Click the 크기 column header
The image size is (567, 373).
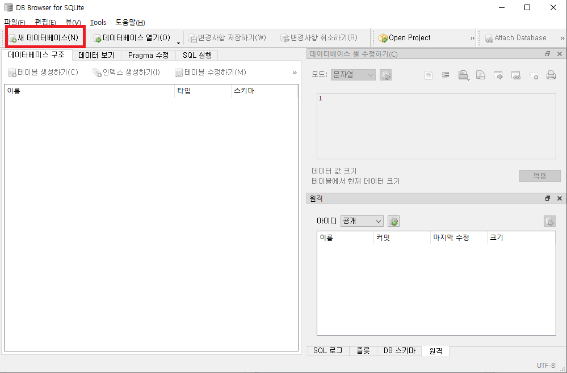[521, 238]
